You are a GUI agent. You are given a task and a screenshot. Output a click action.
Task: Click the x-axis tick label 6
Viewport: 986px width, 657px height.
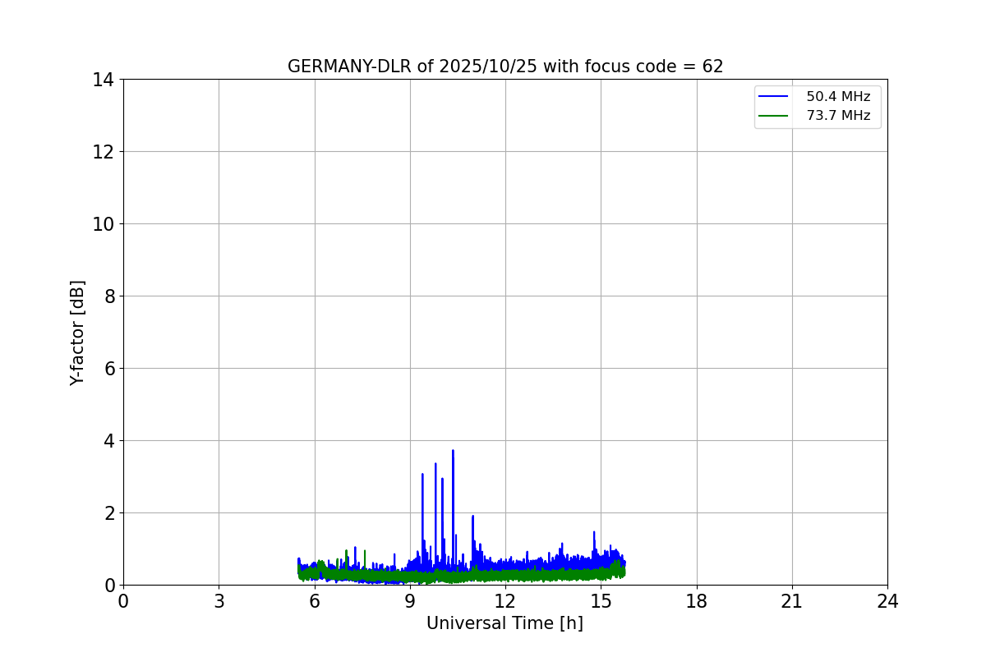tap(315, 601)
